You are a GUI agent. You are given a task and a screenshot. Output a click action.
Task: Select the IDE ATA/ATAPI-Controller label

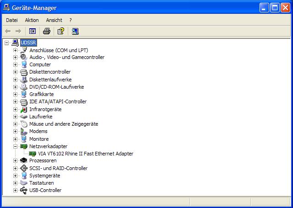point(58,101)
